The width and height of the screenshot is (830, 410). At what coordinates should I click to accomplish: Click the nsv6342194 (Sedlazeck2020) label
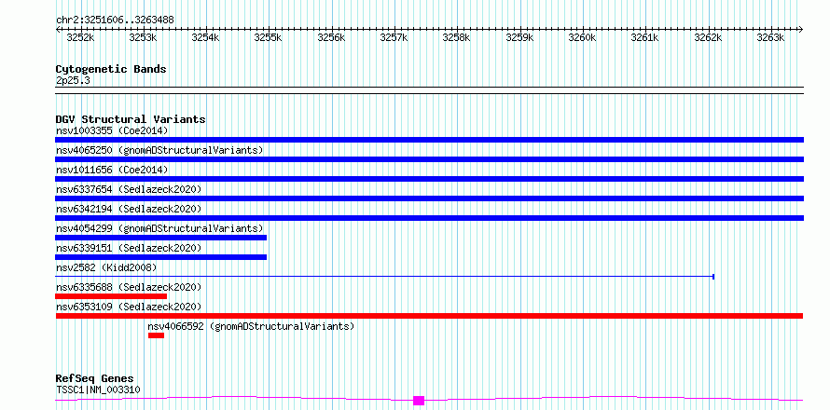129,209
